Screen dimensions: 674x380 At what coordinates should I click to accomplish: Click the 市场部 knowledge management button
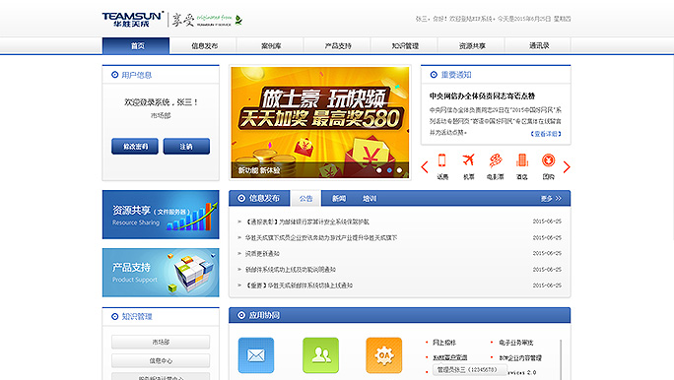[x=161, y=342]
